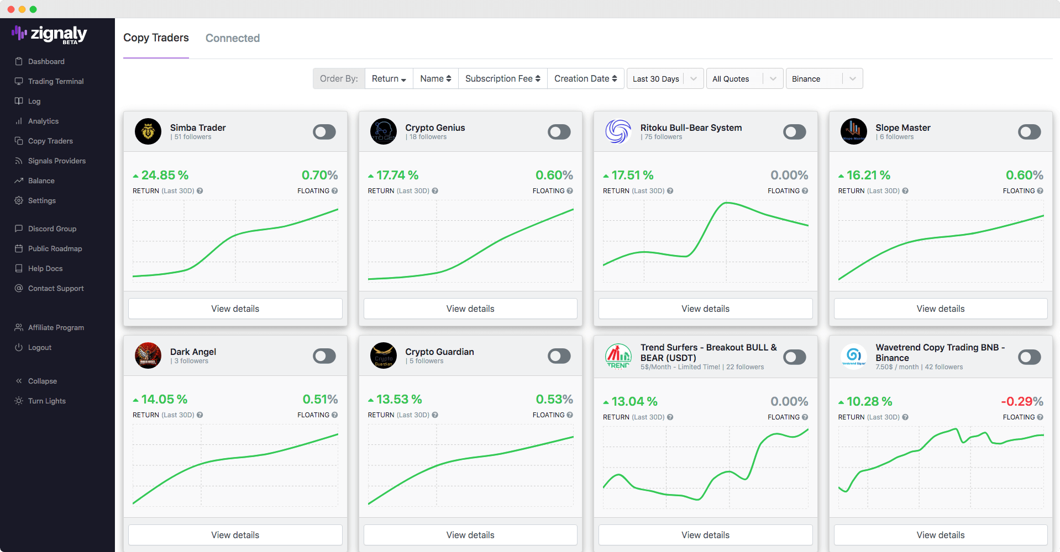This screenshot has width=1060, height=552.
Task: Expand the All Quotes dropdown
Action: click(x=744, y=79)
